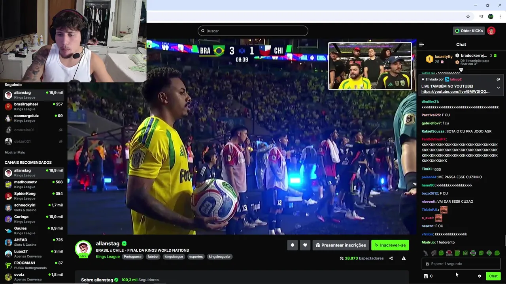Expand the pinned message chevron
Screen dimensions: 506x284
pyautogui.click(x=498, y=88)
